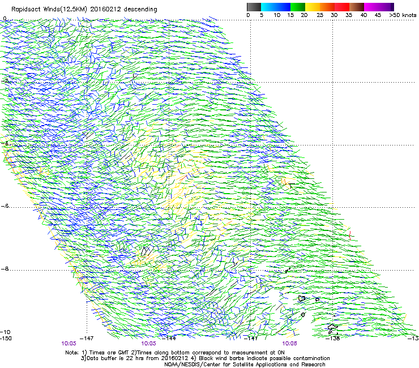Click the blue 10-15 knots legend swatch
This screenshot has width=419, height=368.
coord(283,7)
